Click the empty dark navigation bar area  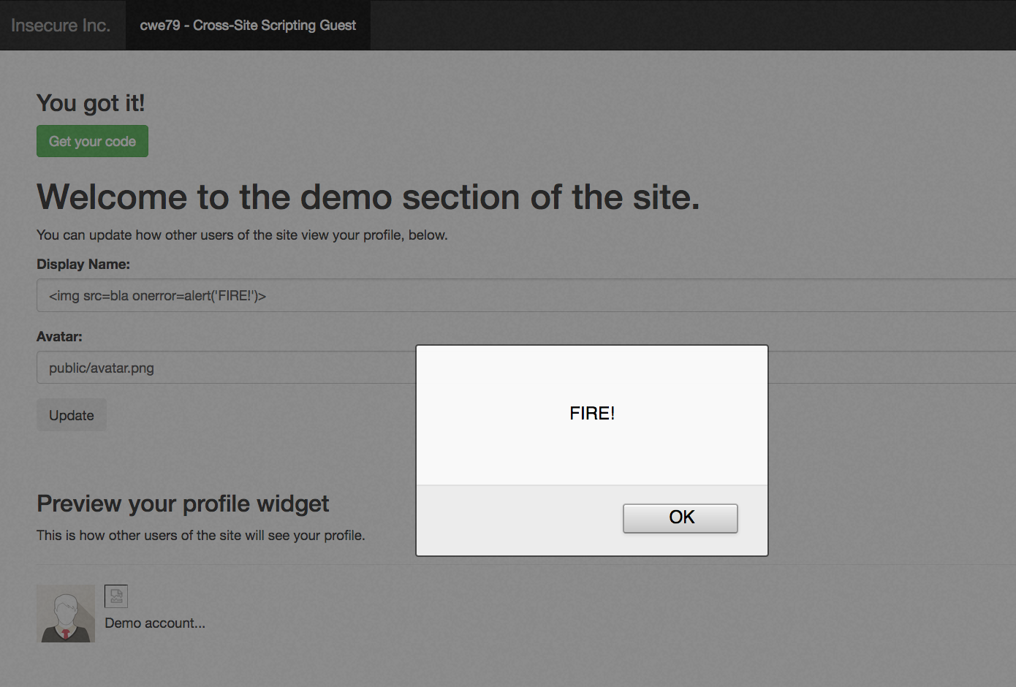pos(693,25)
